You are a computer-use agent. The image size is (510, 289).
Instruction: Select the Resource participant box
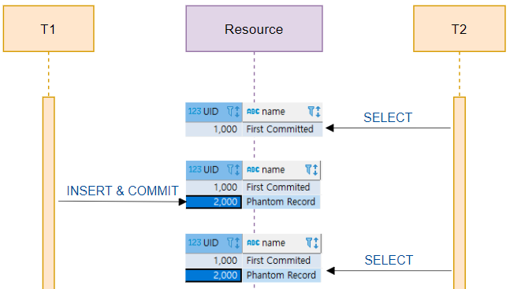point(254,28)
